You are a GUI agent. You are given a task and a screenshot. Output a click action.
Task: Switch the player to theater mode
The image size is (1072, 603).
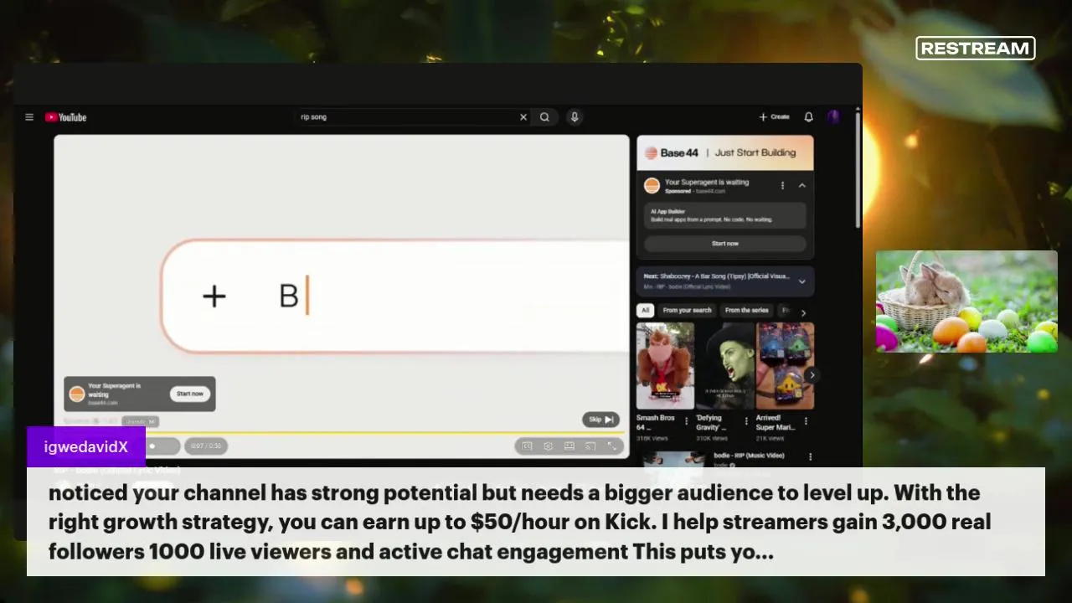569,446
